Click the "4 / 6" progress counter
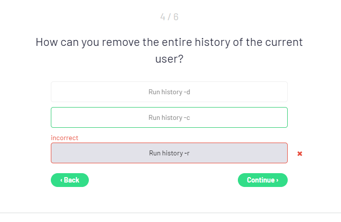 tap(169, 17)
